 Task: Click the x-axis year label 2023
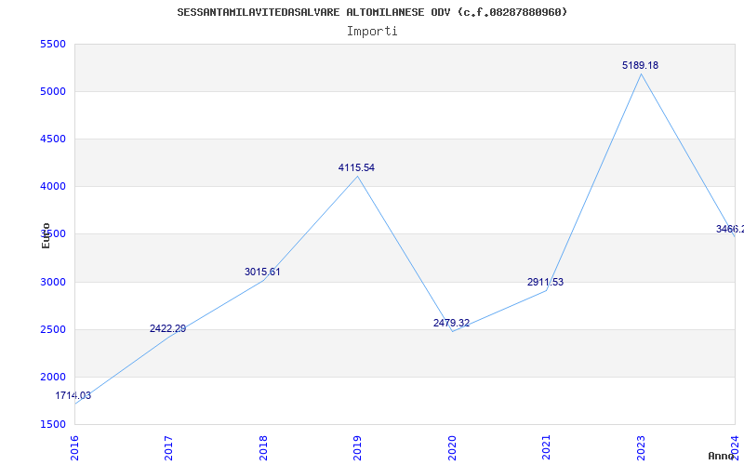pyautogui.click(x=641, y=448)
